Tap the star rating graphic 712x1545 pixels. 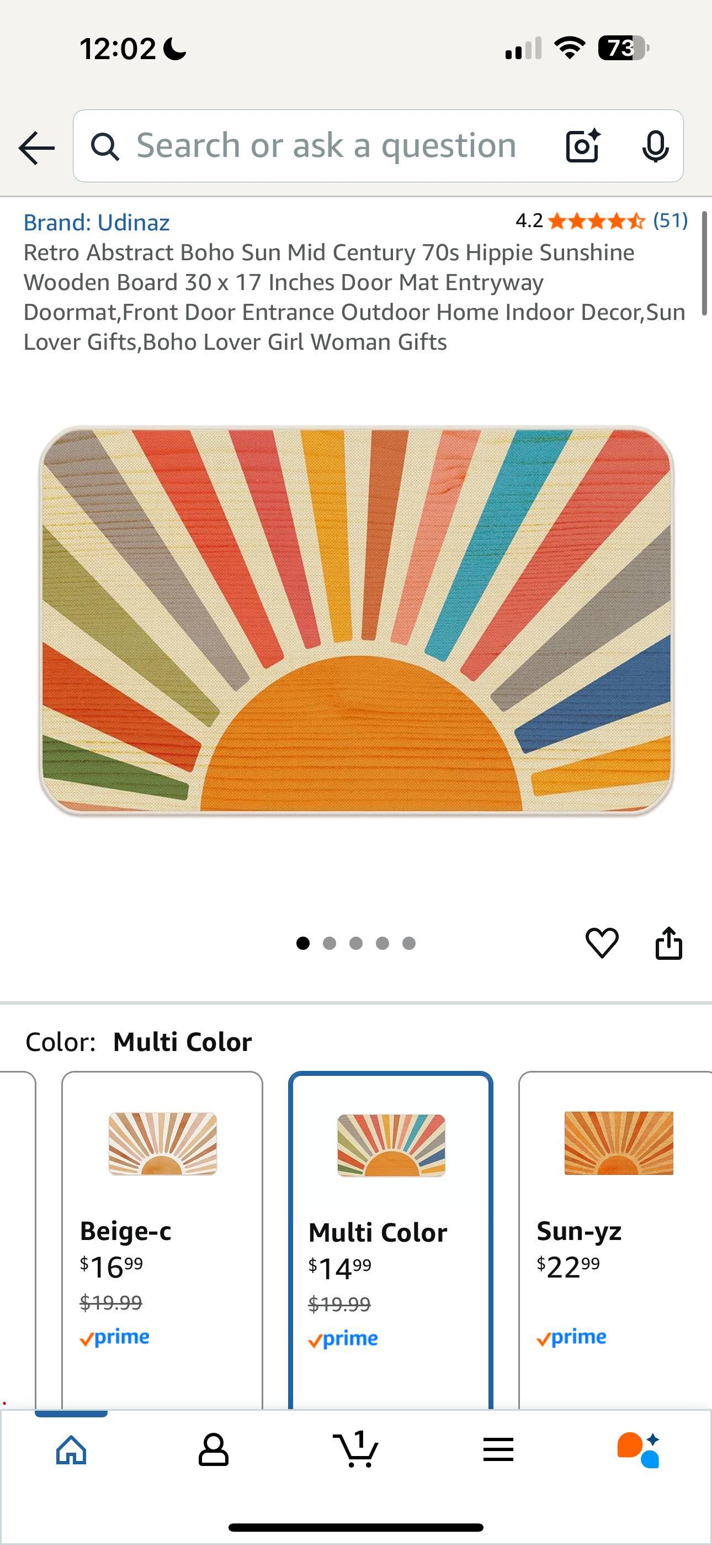click(x=596, y=222)
